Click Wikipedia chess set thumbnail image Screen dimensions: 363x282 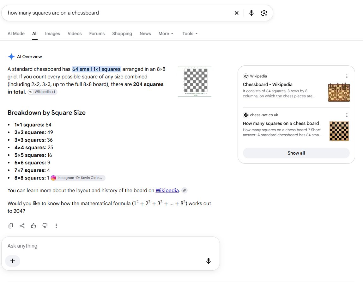(x=339, y=92)
